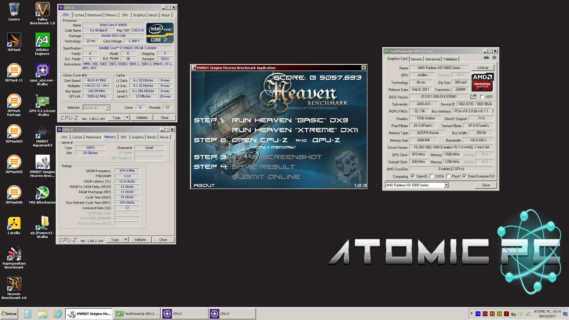Close the HWBOT Heaven window
The height and width of the screenshot is (320, 569).
364,68
